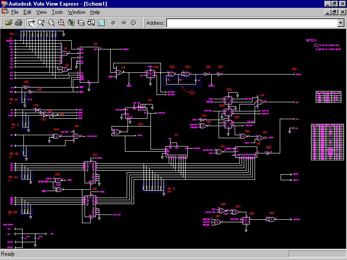Click the "U10" component label

point(252,213)
